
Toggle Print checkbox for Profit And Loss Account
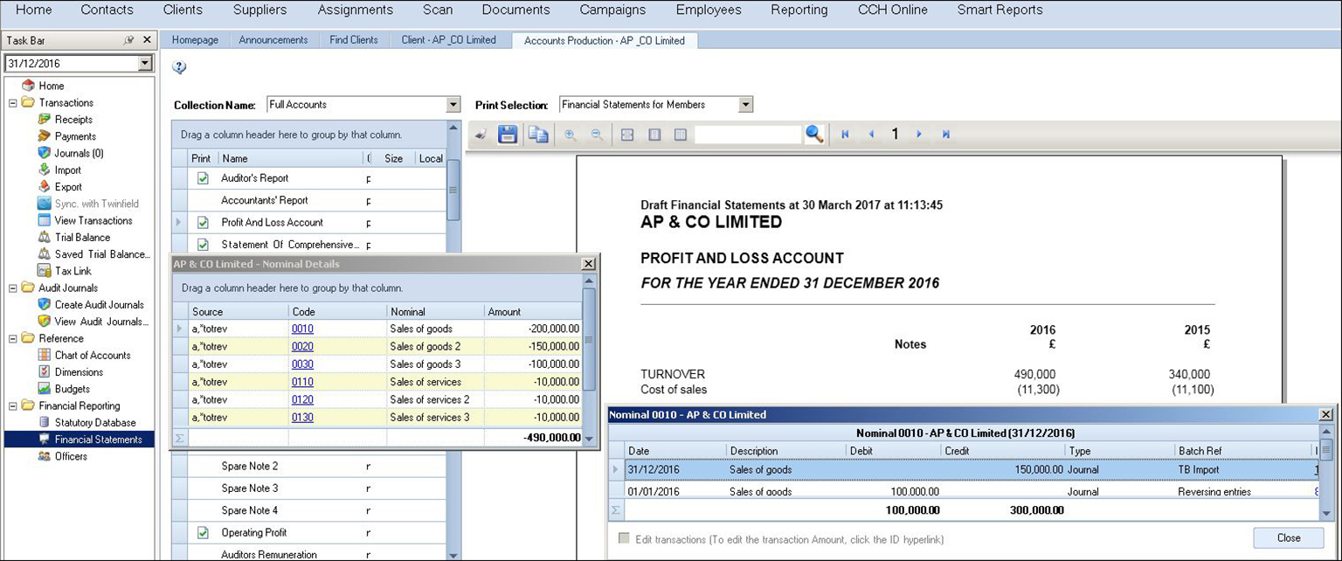point(203,223)
